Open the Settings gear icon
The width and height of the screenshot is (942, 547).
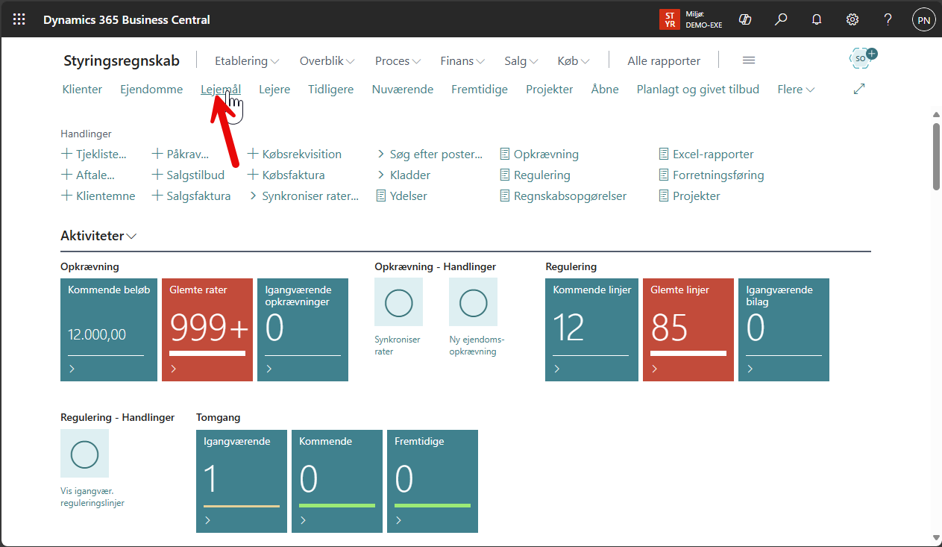852,20
